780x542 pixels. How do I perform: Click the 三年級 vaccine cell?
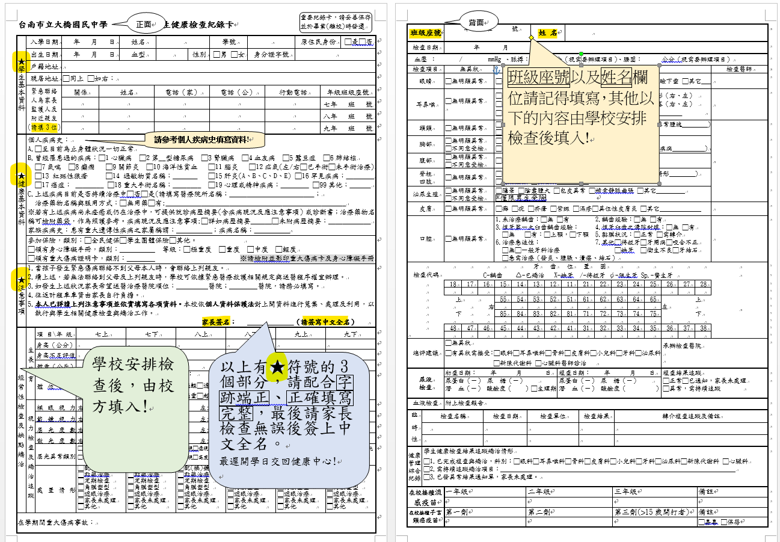[654, 492]
